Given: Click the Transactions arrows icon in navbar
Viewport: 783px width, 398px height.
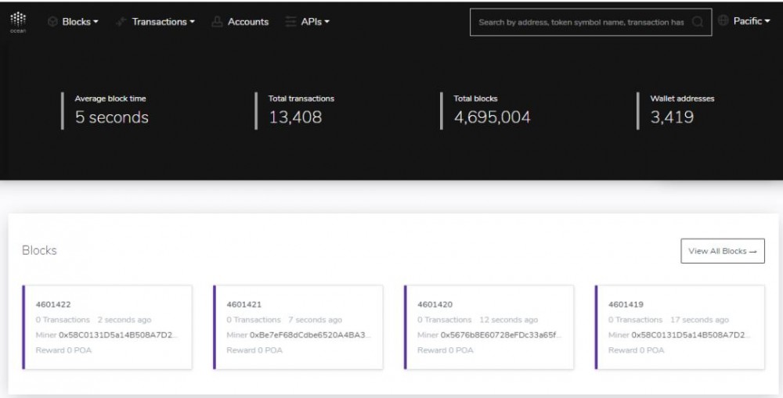Looking at the screenshot, I should point(121,22).
